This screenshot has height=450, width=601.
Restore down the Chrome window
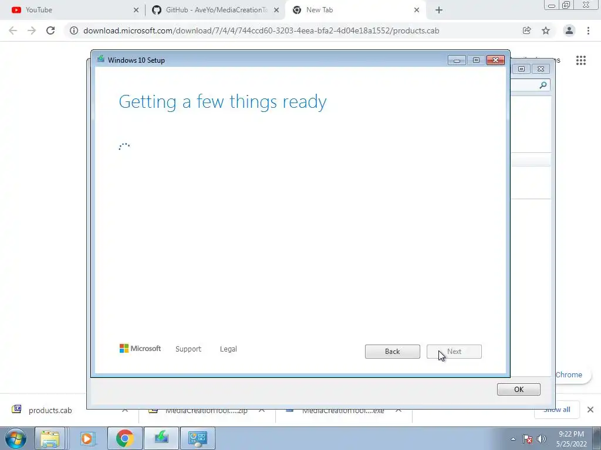coord(566,5)
